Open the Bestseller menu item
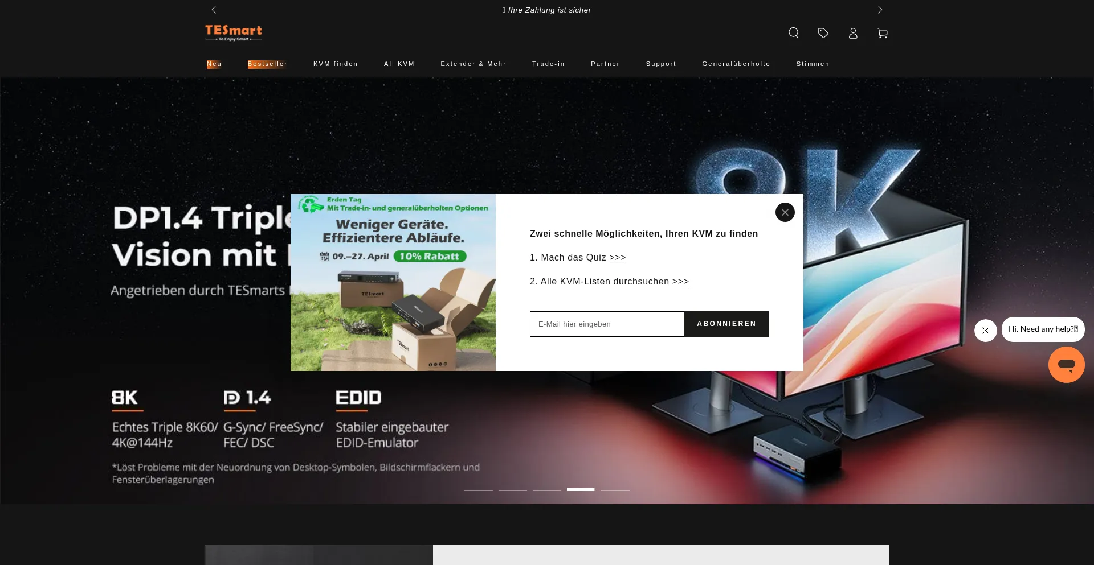This screenshot has height=565, width=1094. tap(267, 64)
